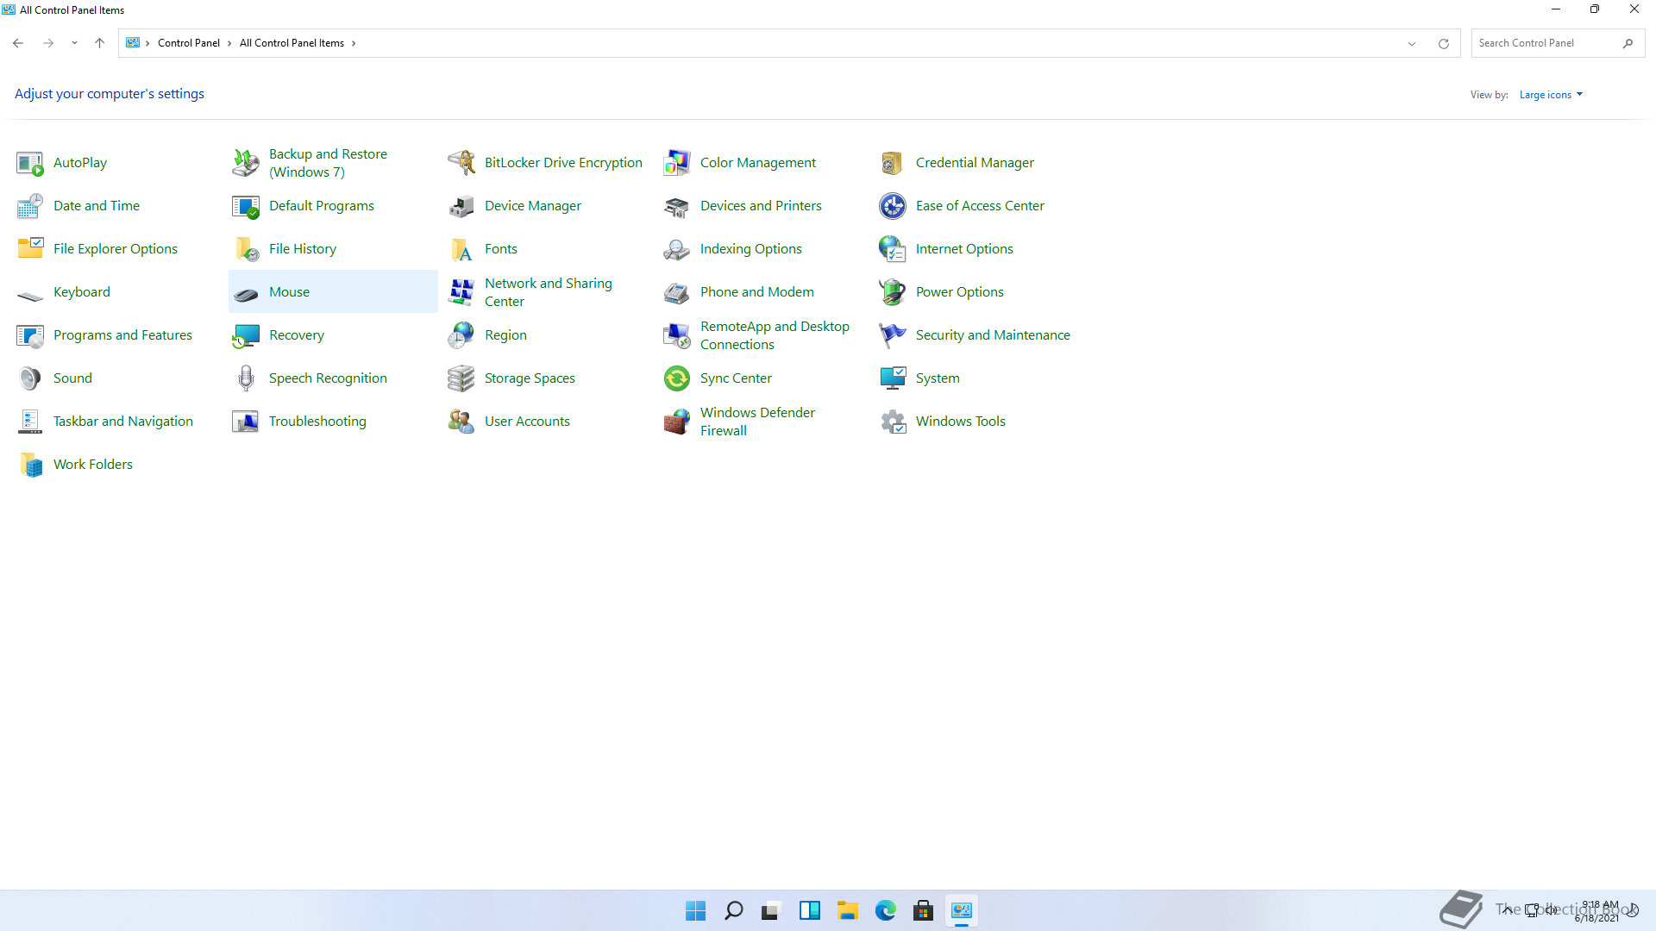
Task: Open the Ease of Access Center icon
Action: point(893,206)
